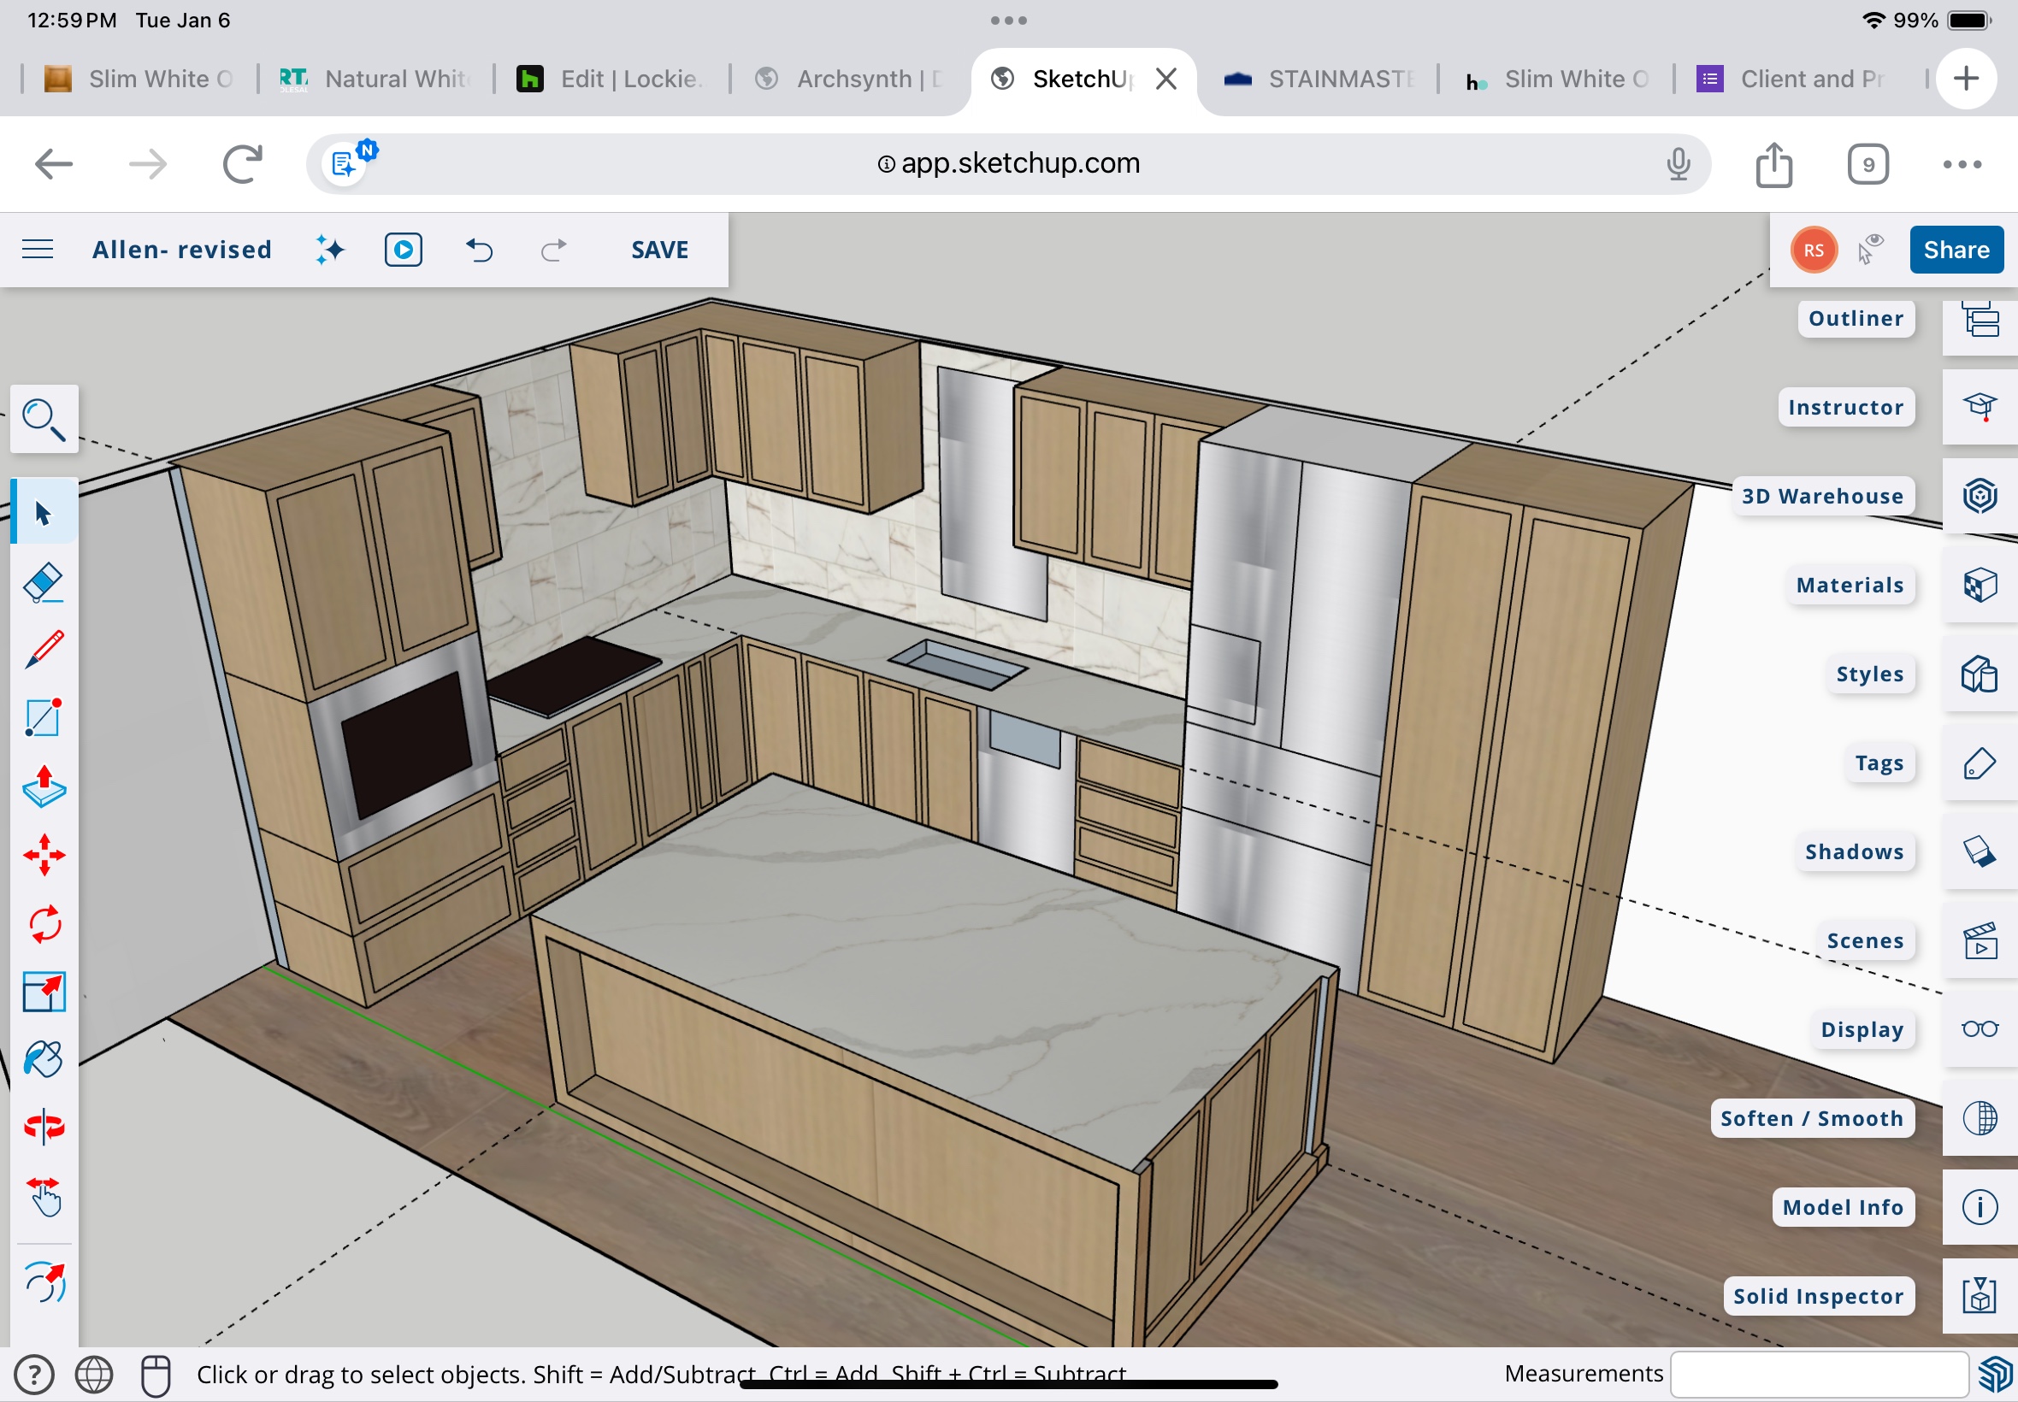Select the Pencil line tool
This screenshot has width=2018, height=1402.
pyautogui.click(x=43, y=651)
